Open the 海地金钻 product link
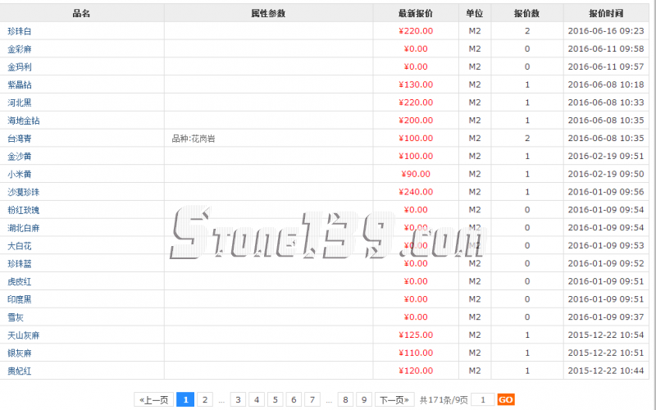This screenshot has height=410, width=656. 23,121
